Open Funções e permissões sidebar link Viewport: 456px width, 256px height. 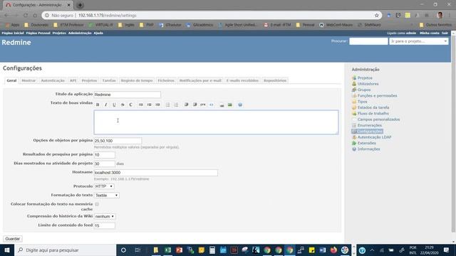pos(377,96)
